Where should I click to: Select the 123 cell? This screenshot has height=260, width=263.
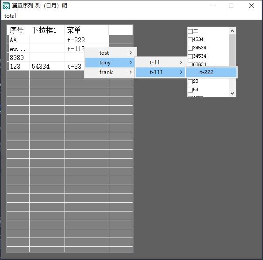tap(19, 66)
